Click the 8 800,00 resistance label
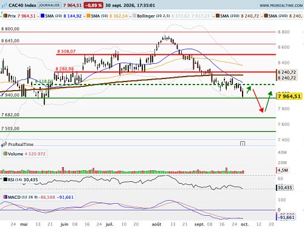This screenshot has height=228, width=304. tap(10, 29)
